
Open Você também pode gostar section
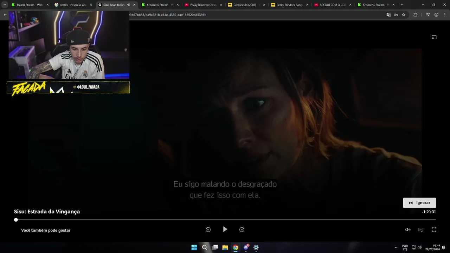click(46, 230)
